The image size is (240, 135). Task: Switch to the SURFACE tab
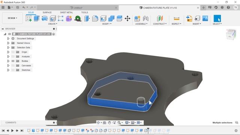click(47, 12)
